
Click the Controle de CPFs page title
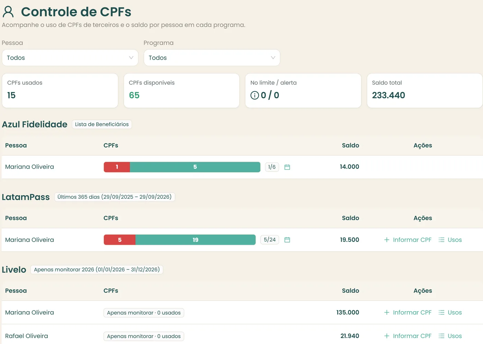coord(76,12)
